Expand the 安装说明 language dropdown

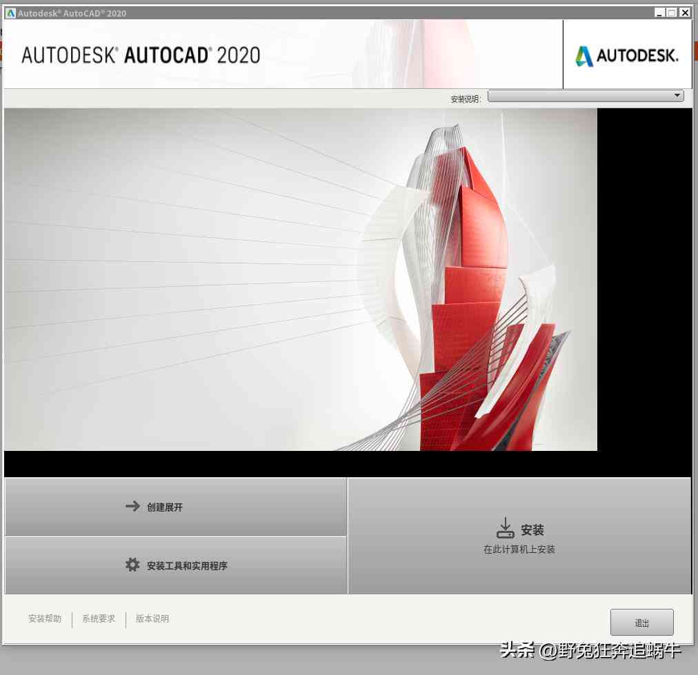coord(586,96)
